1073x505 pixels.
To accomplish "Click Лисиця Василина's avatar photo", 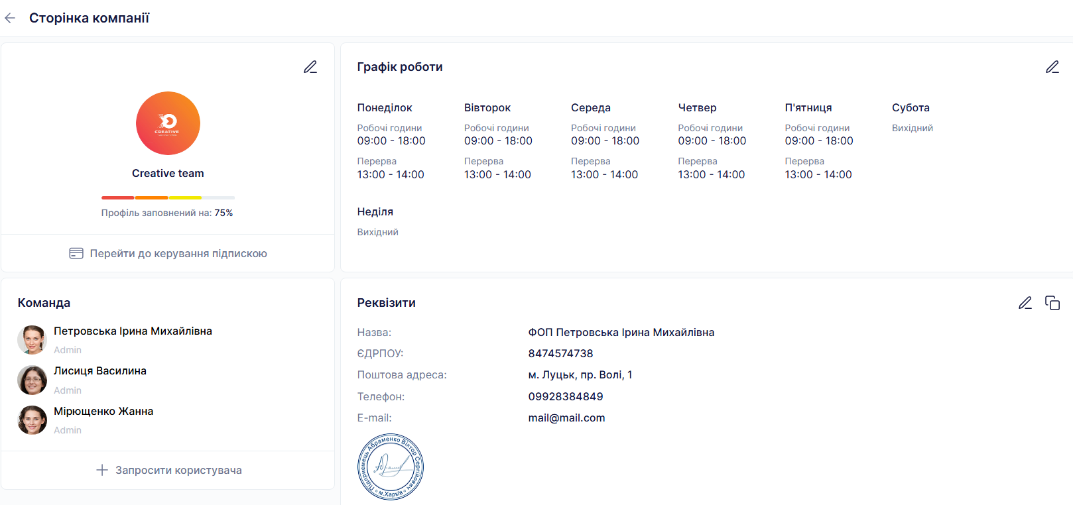I will (x=32, y=380).
